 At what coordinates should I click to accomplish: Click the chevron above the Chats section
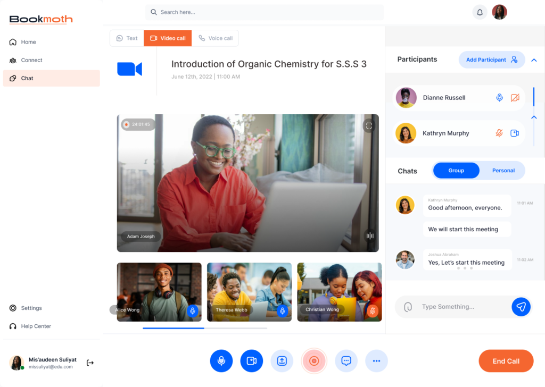(x=534, y=117)
